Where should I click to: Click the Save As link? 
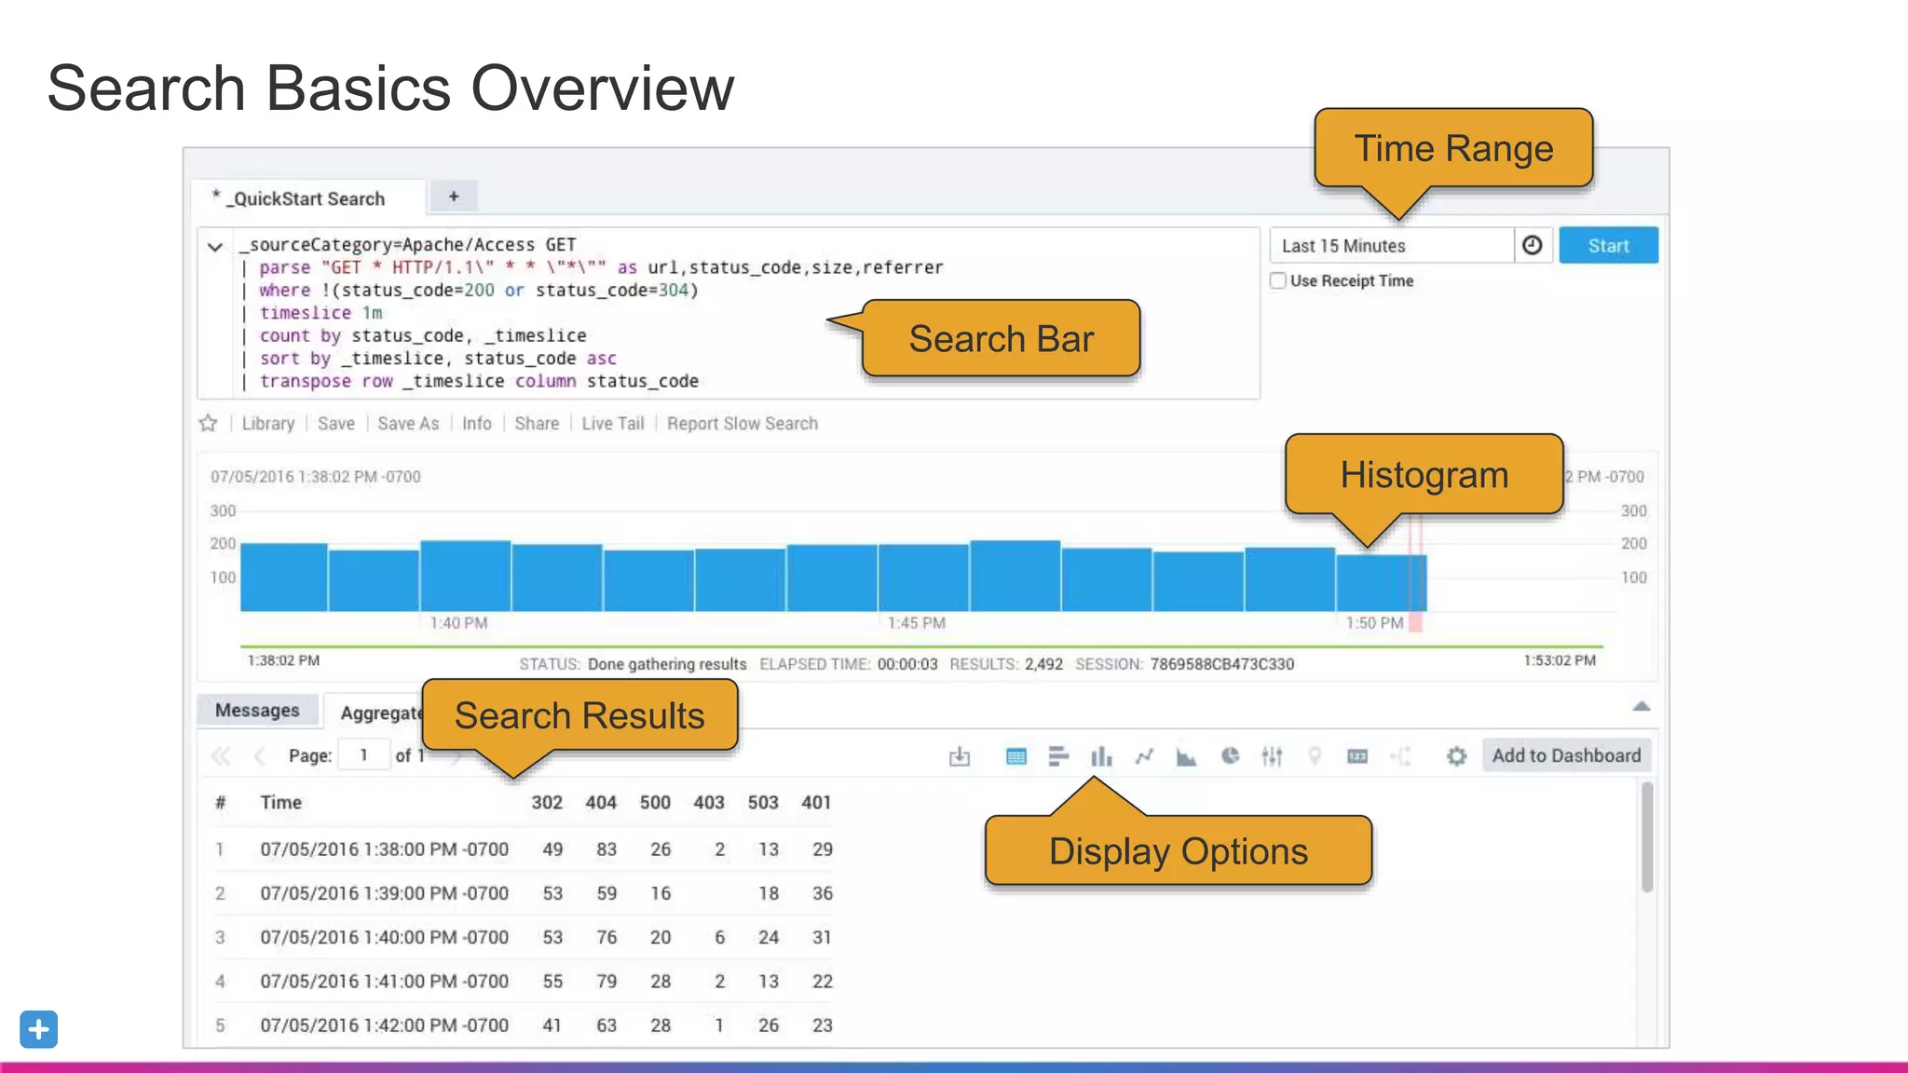pyautogui.click(x=408, y=424)
